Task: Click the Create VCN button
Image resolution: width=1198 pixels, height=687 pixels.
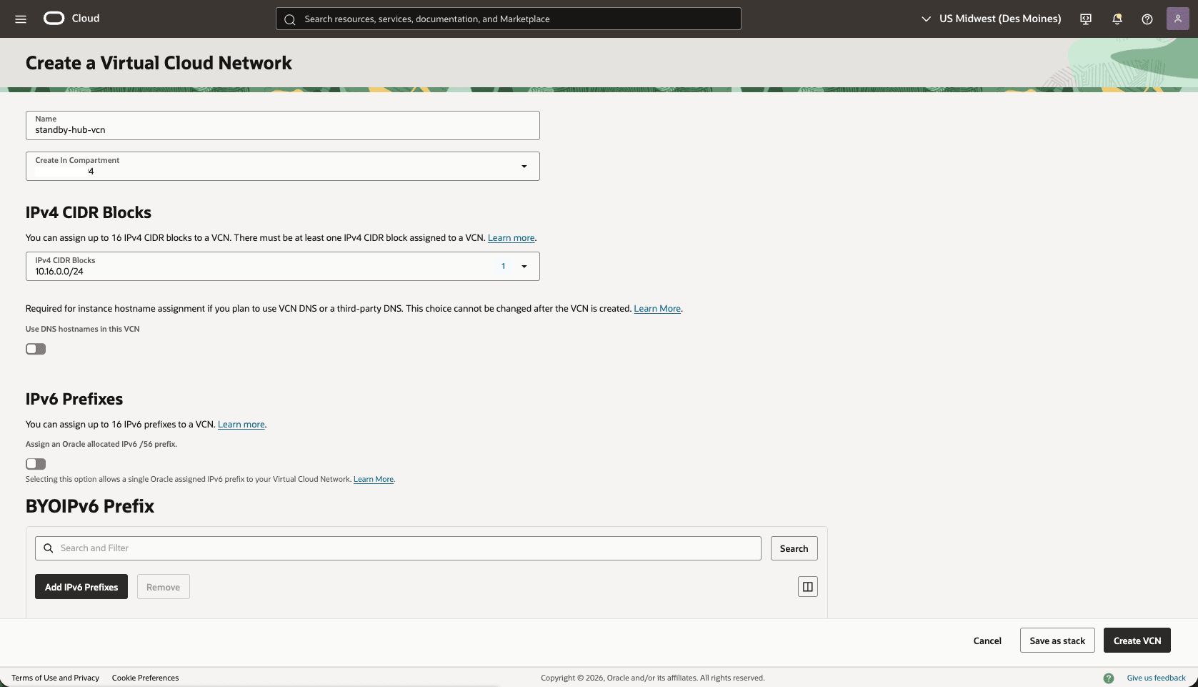Action: [x=1137, y=641]
